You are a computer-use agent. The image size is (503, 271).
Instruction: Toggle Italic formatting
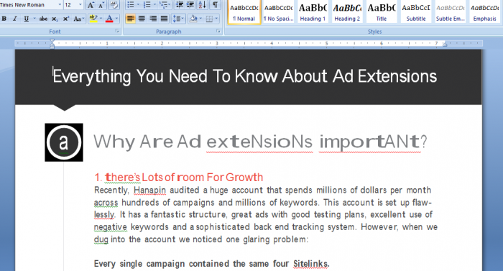pyautogui.click(x=15, y=19)
